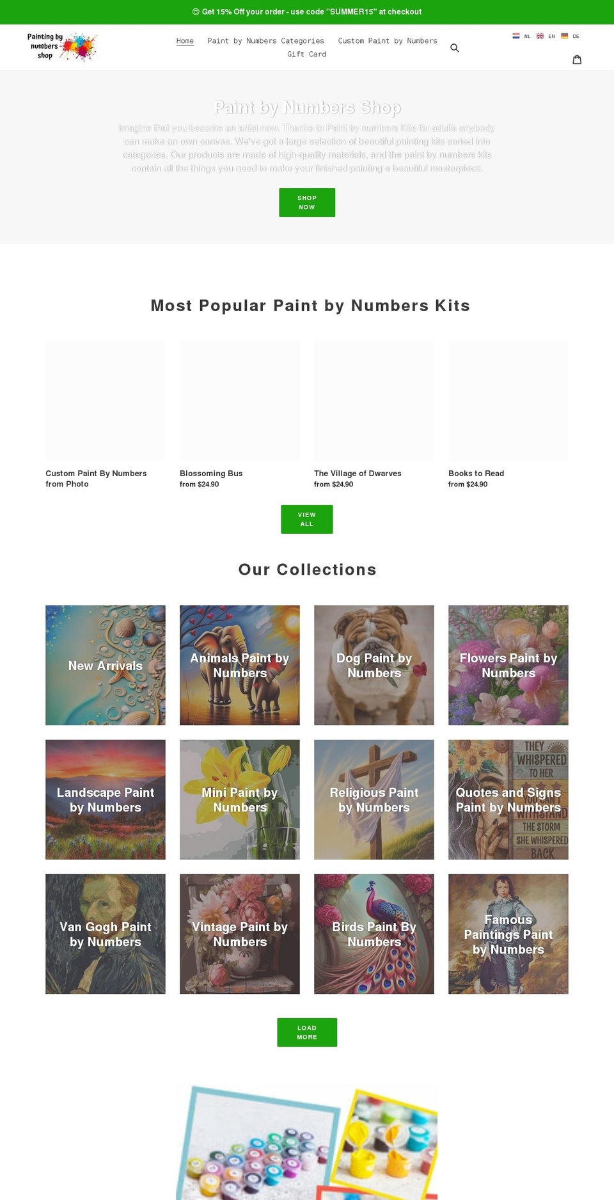
Task: Click the smiley emoji in the promo banner
Action: (194, 11)
